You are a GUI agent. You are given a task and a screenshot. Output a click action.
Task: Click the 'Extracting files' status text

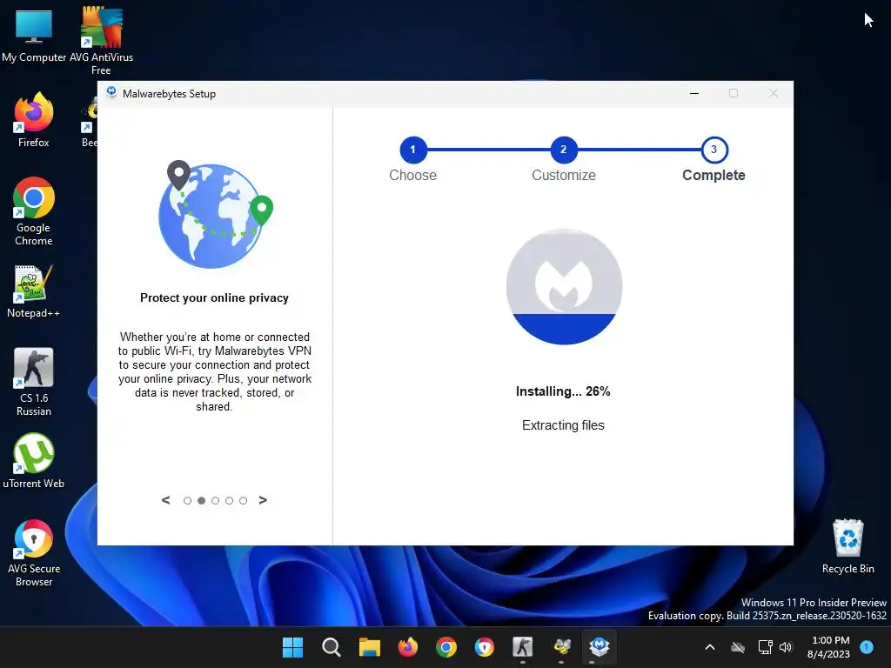click(563, 425)
